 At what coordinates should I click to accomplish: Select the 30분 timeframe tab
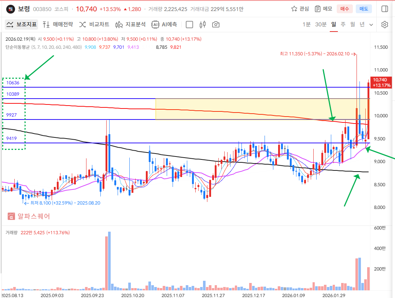pyautogui.click(x=321, y=25)
